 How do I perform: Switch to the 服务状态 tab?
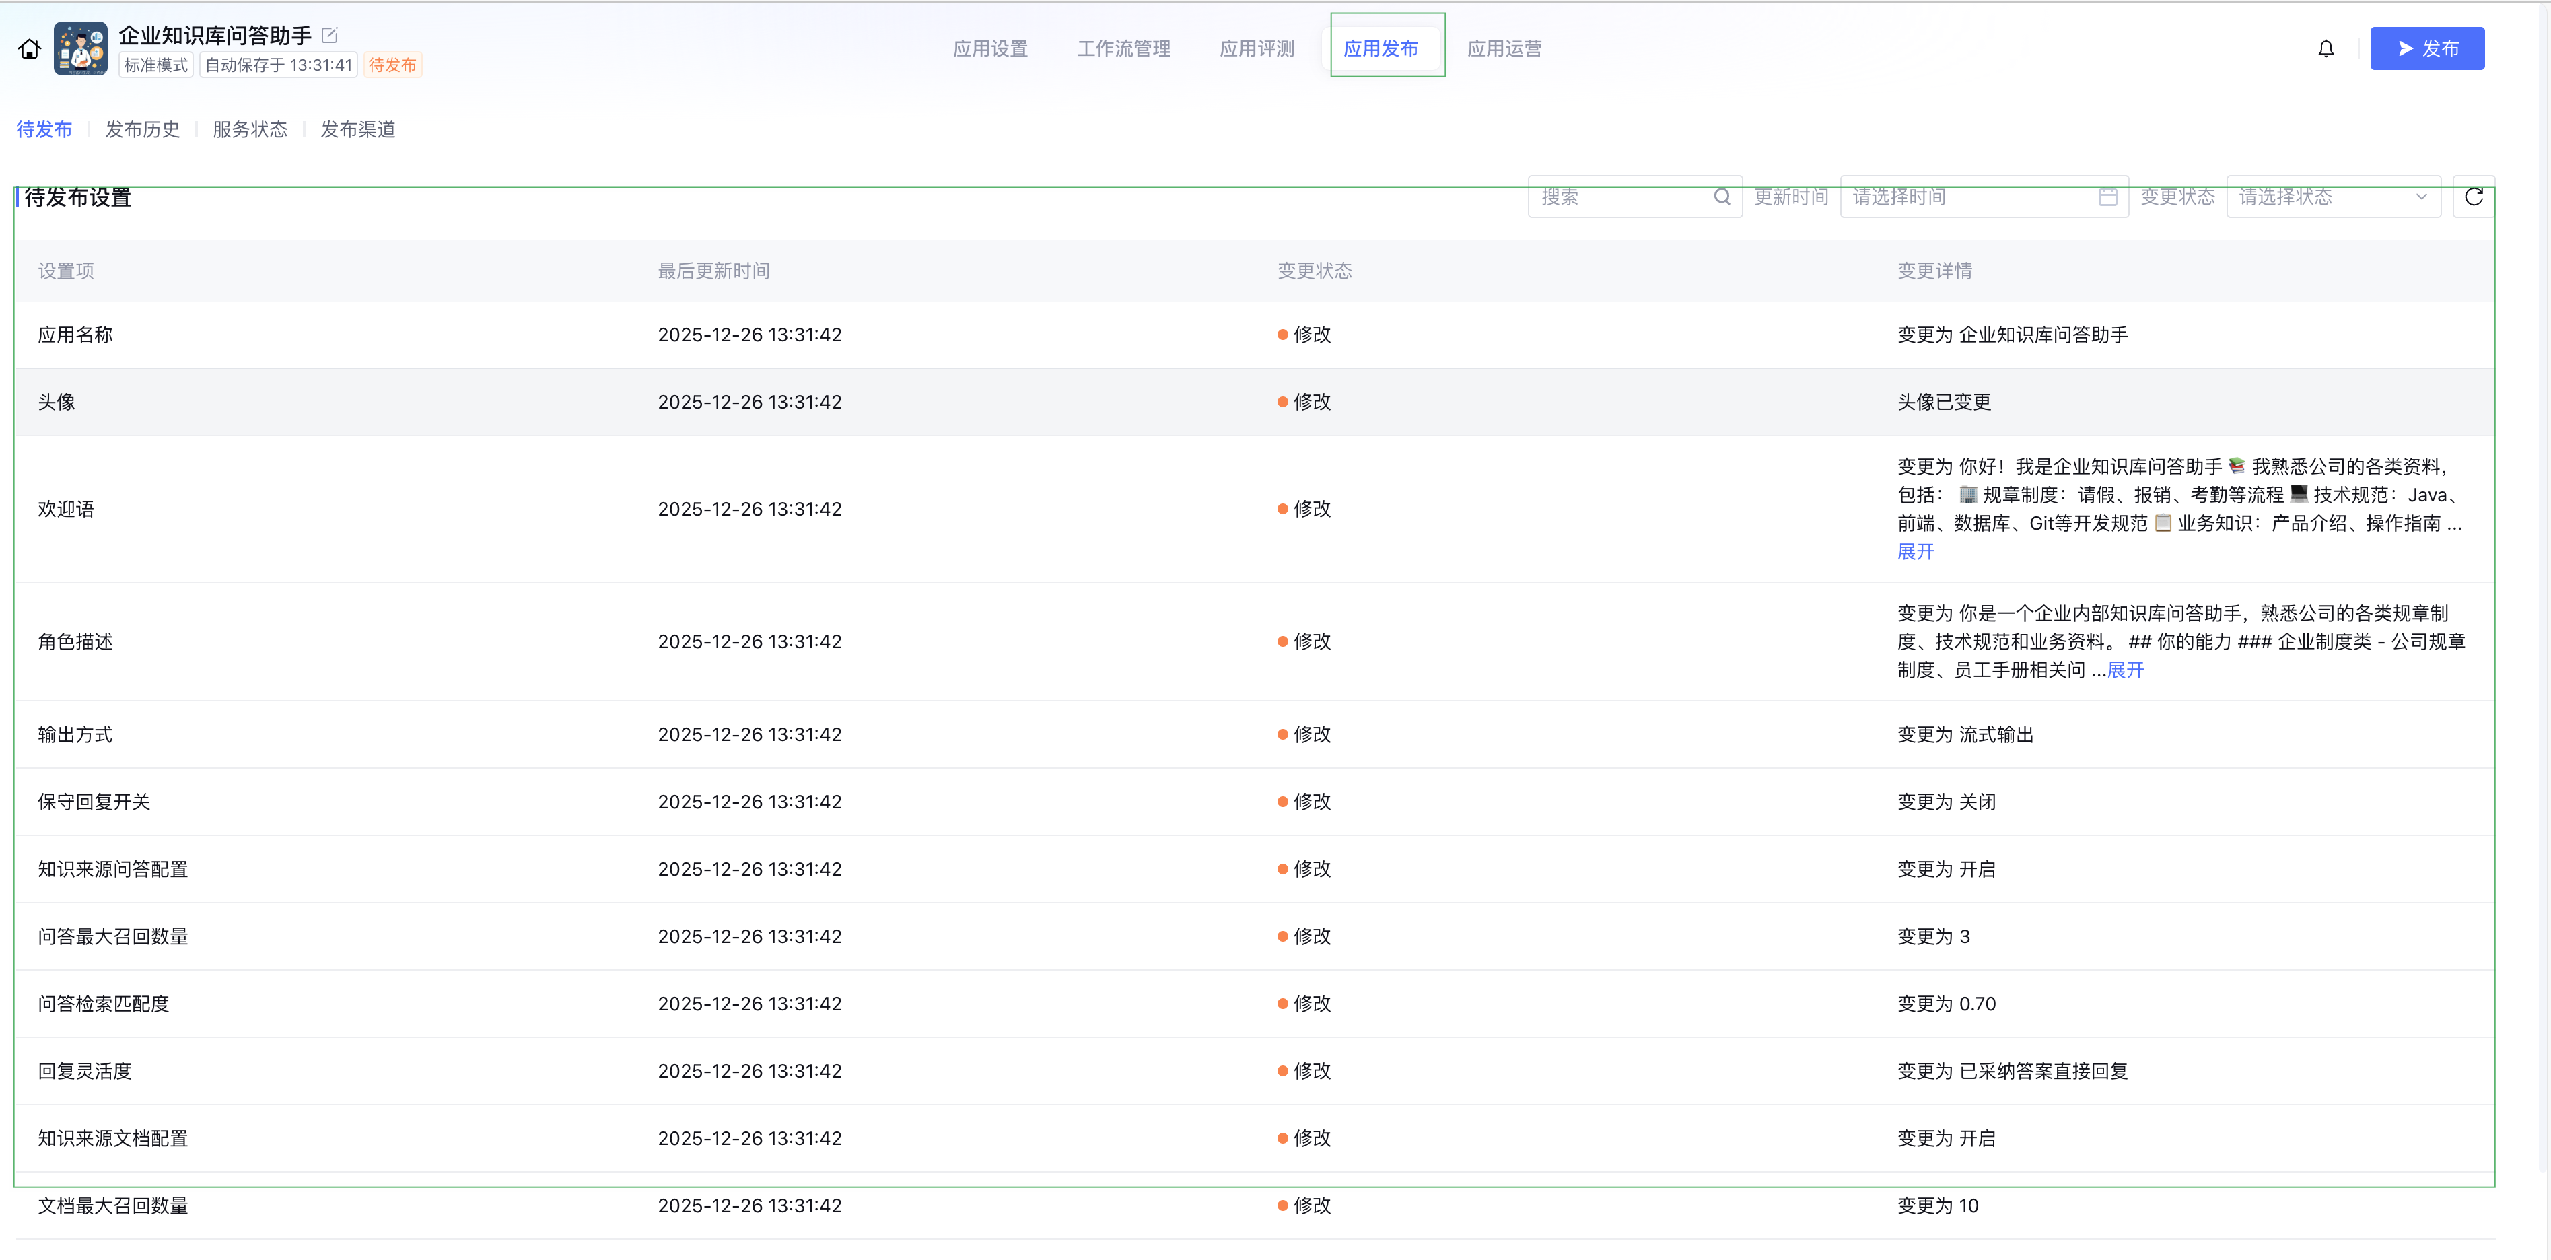tap(250, 129)
